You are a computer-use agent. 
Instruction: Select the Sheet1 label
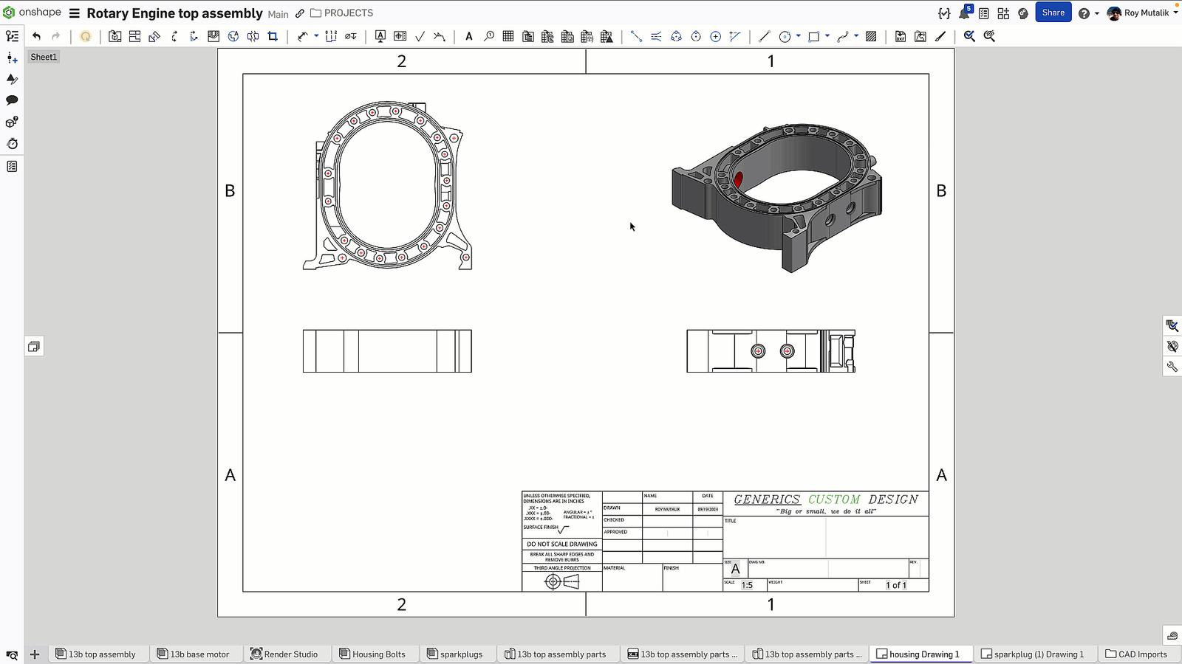coord(44,57)
